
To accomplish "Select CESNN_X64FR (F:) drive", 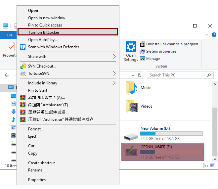I will coord(162,152).
